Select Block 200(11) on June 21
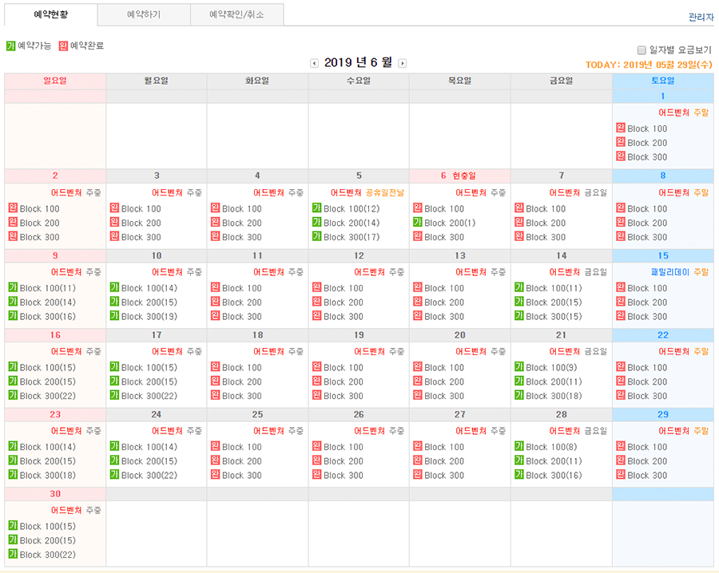The width and height of the screenshot is (719, 573). (x=554, y=381)
